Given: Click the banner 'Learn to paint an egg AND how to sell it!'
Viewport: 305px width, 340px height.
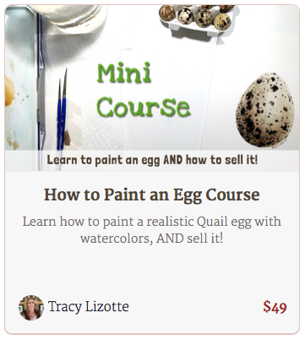Looking at the screenshot, I should pos(152,161).
